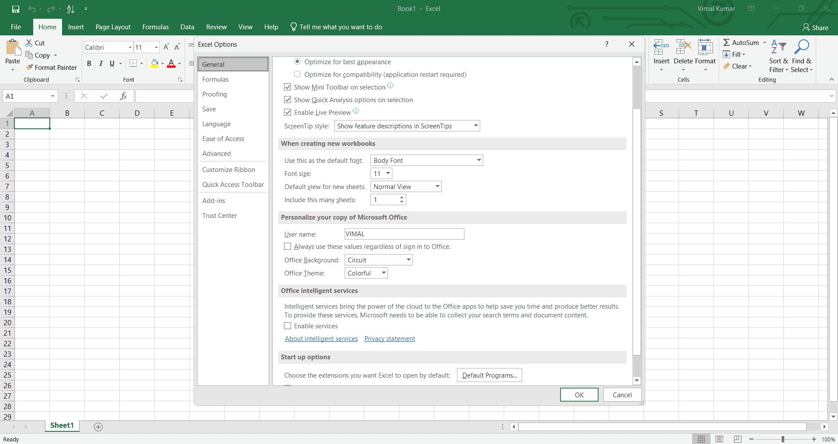Switch to the Formulas ribbon tab
The width and height of the screenshot is (838, 444).
point(155,27)
